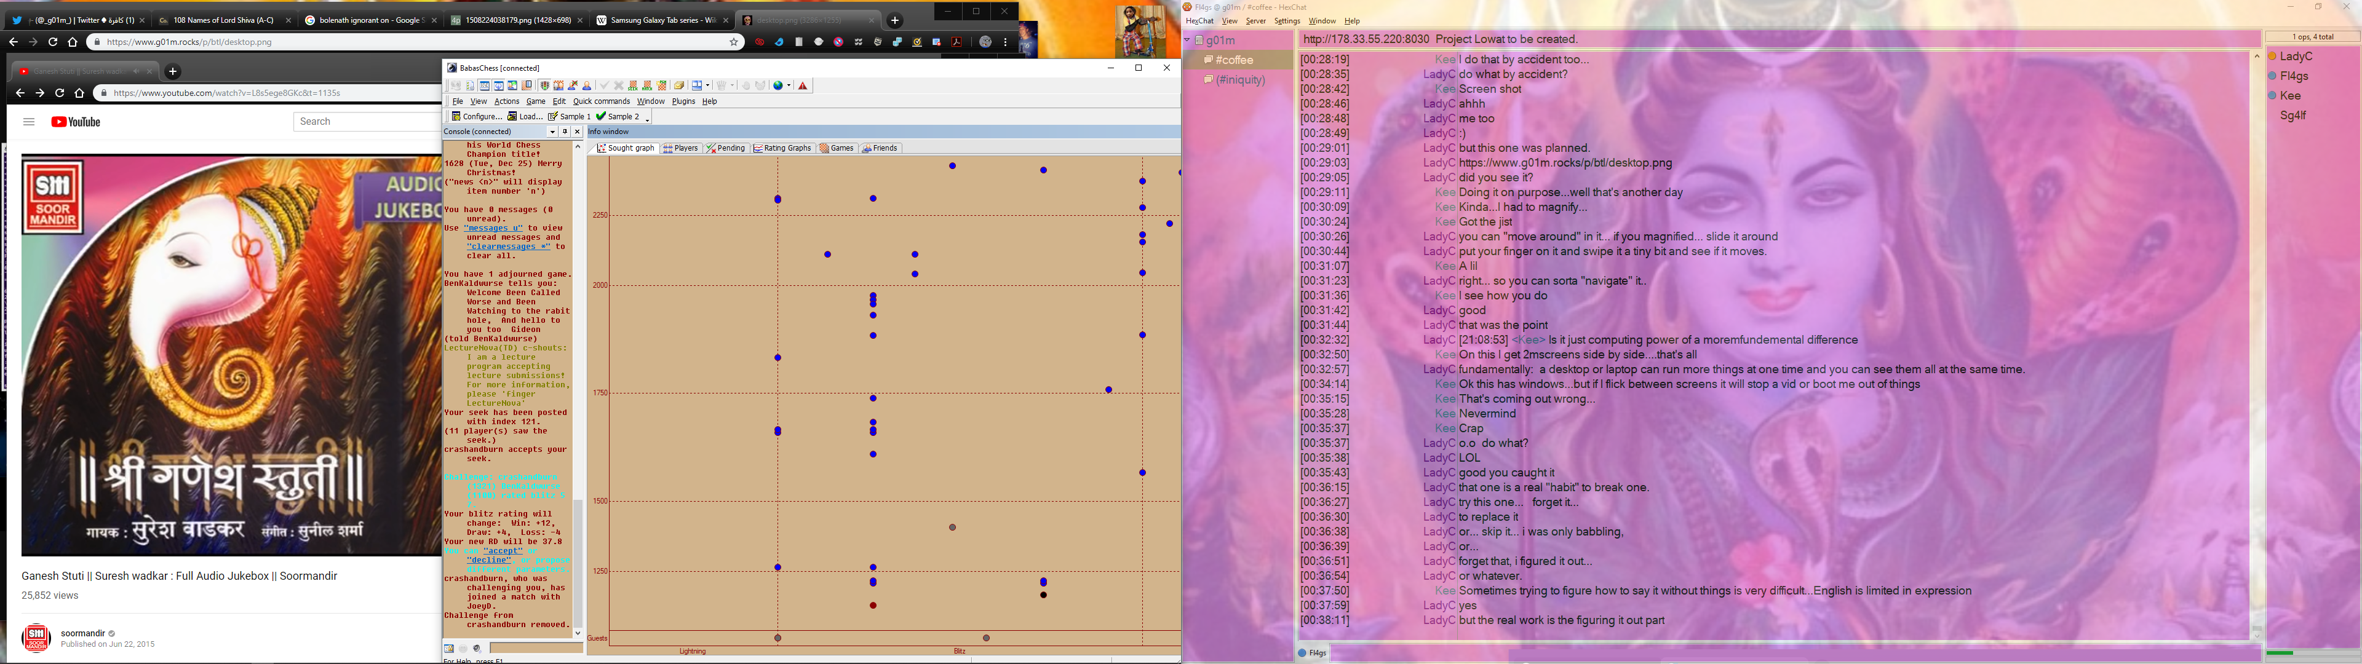The height and width of the screenshot is (664, 2362).
Task: Click the "accept" link in the console
Action: (x=503, y=551)
